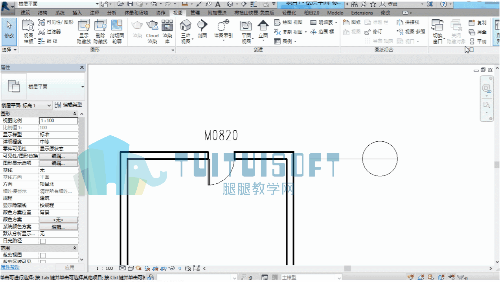Collapse the 图形 properties section

[x=75, y=114]
